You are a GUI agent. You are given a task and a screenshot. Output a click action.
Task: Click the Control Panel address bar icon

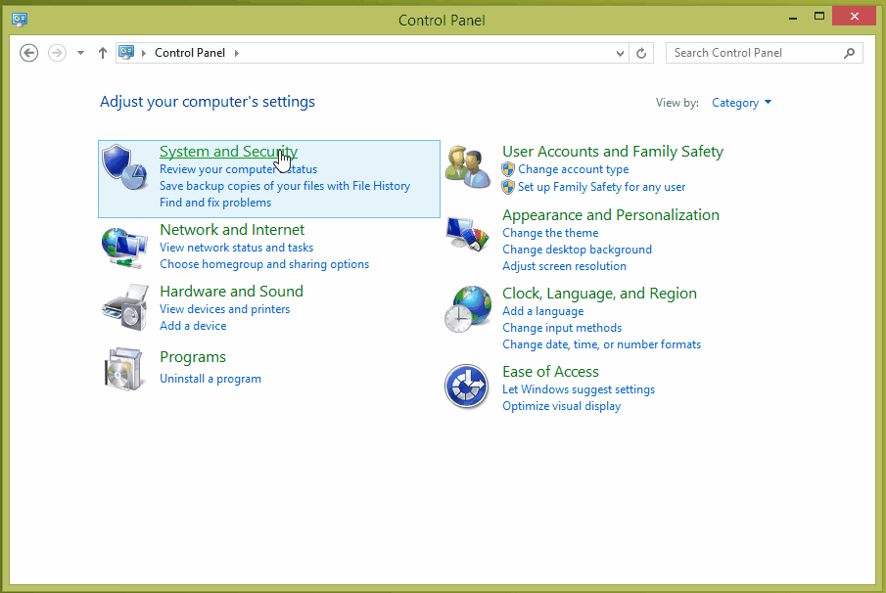coord(126,53)
